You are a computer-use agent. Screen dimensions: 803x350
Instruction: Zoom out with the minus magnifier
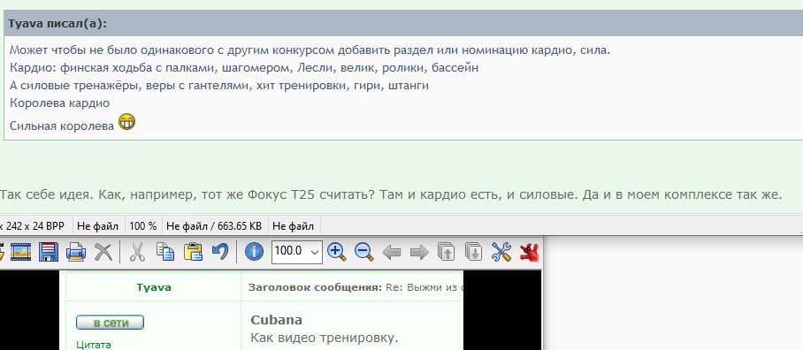point(364,252)
